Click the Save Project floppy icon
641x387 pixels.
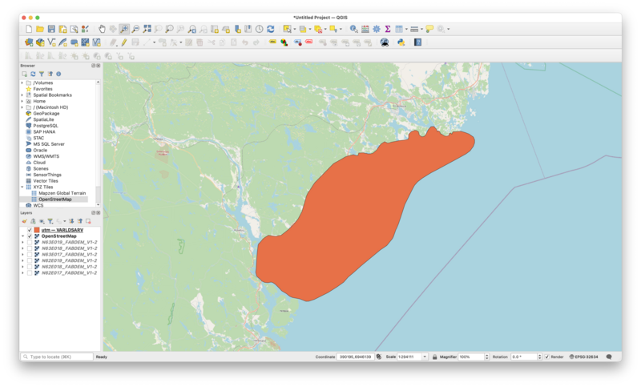51,29
